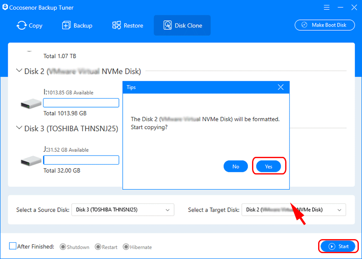Click the 'Total 1013.98 GB' text
362x259 pixels.
point(65,113)
